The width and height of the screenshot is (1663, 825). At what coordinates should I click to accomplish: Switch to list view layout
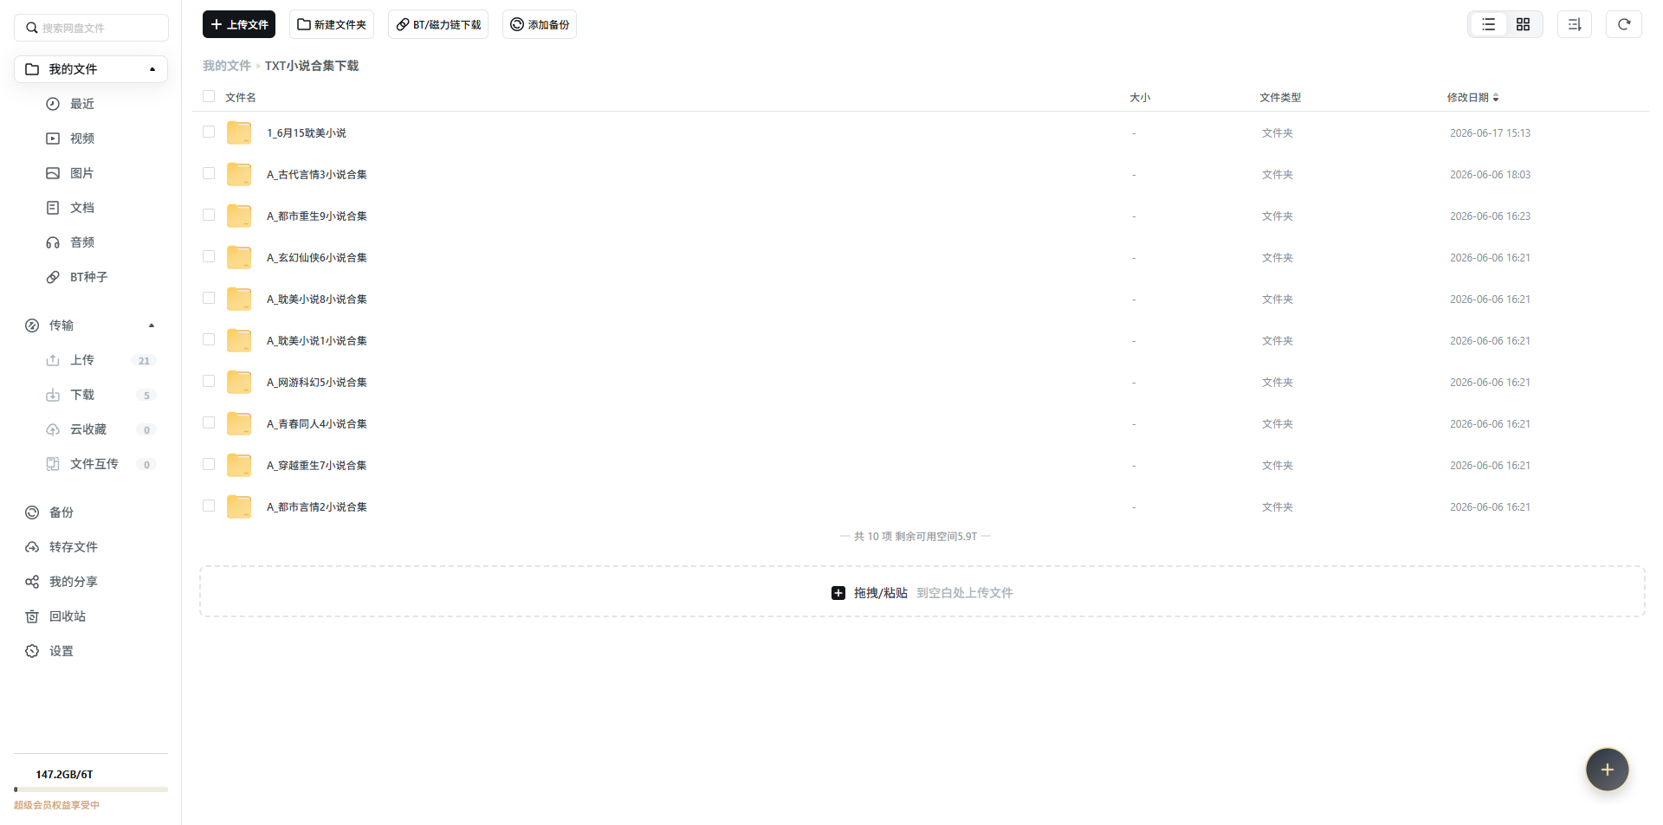point(1488,24)
